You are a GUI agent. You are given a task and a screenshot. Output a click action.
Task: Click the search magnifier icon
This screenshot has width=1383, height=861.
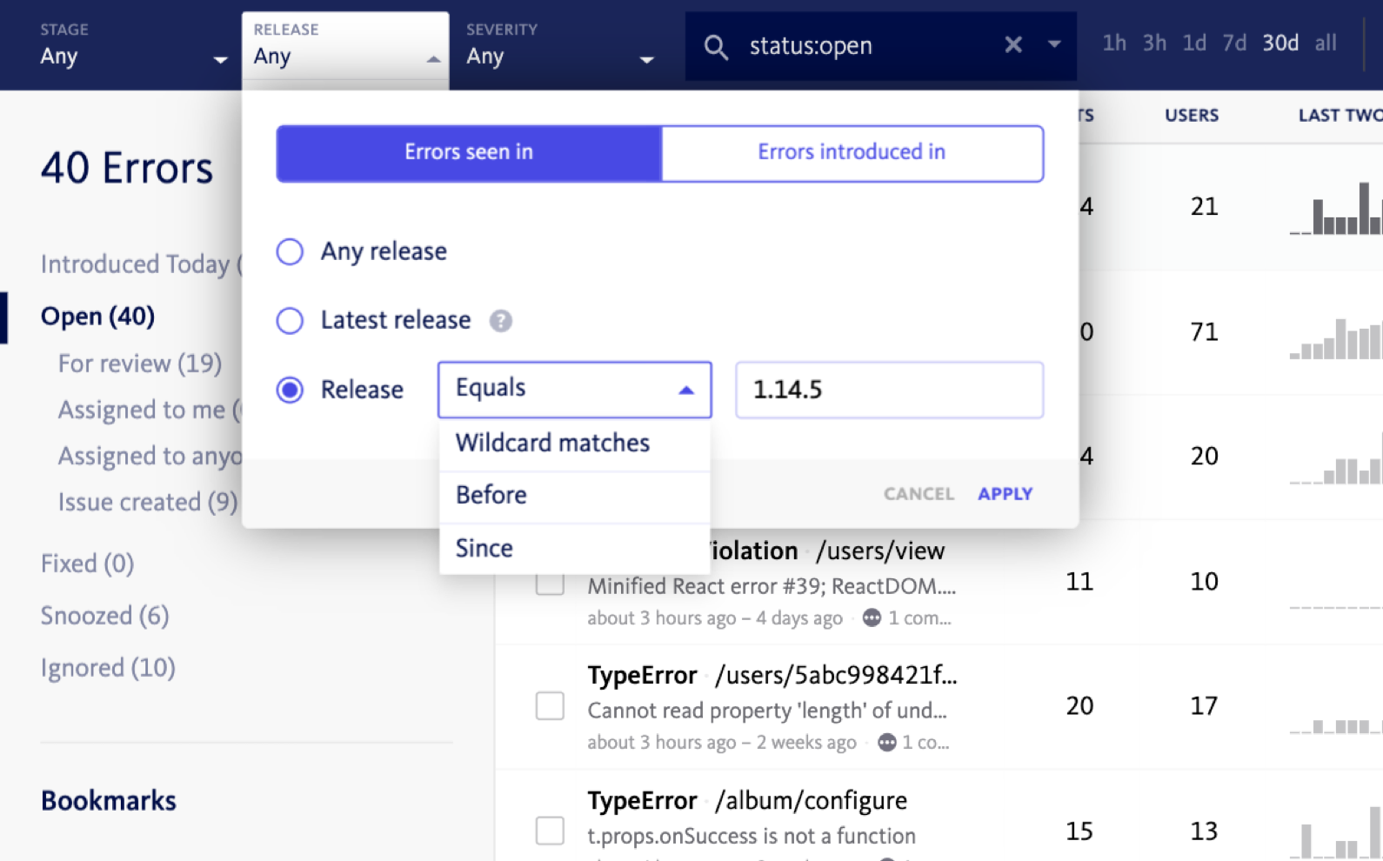click(x=716, y=47)
